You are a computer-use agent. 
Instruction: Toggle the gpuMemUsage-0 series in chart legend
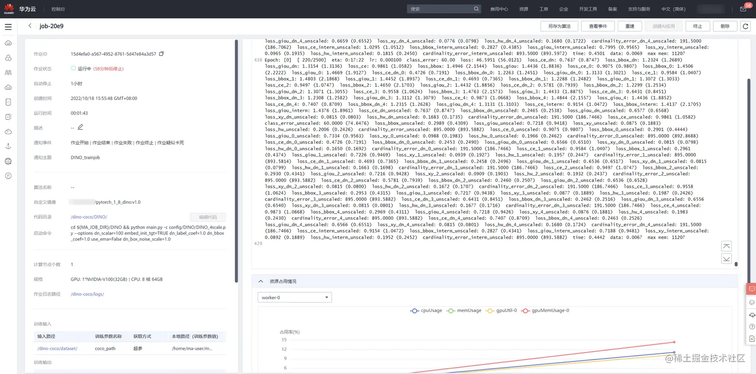[545, 311]
